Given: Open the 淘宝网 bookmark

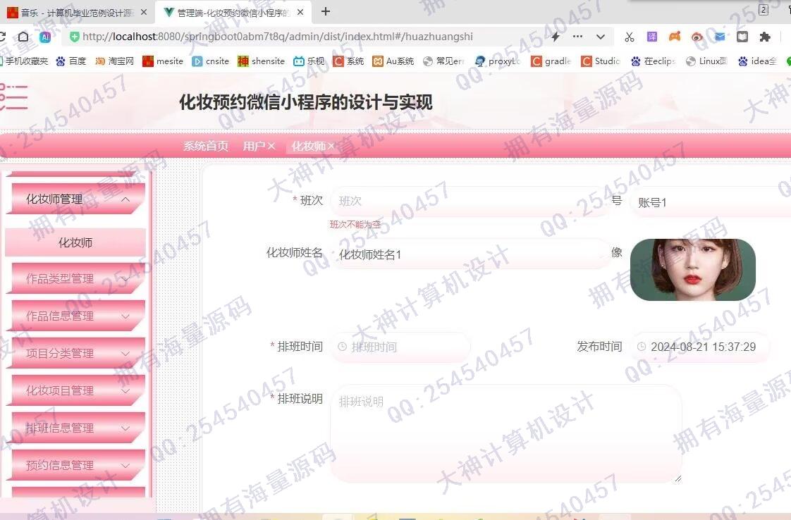Looking at the screenshot, I should click(114, 61).
